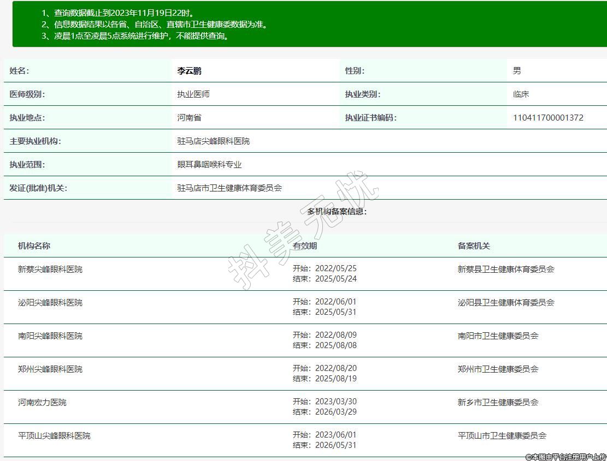This screenshot has height=461, width=607.
Task: Click the 备案机关 column header
Action: 474,246
